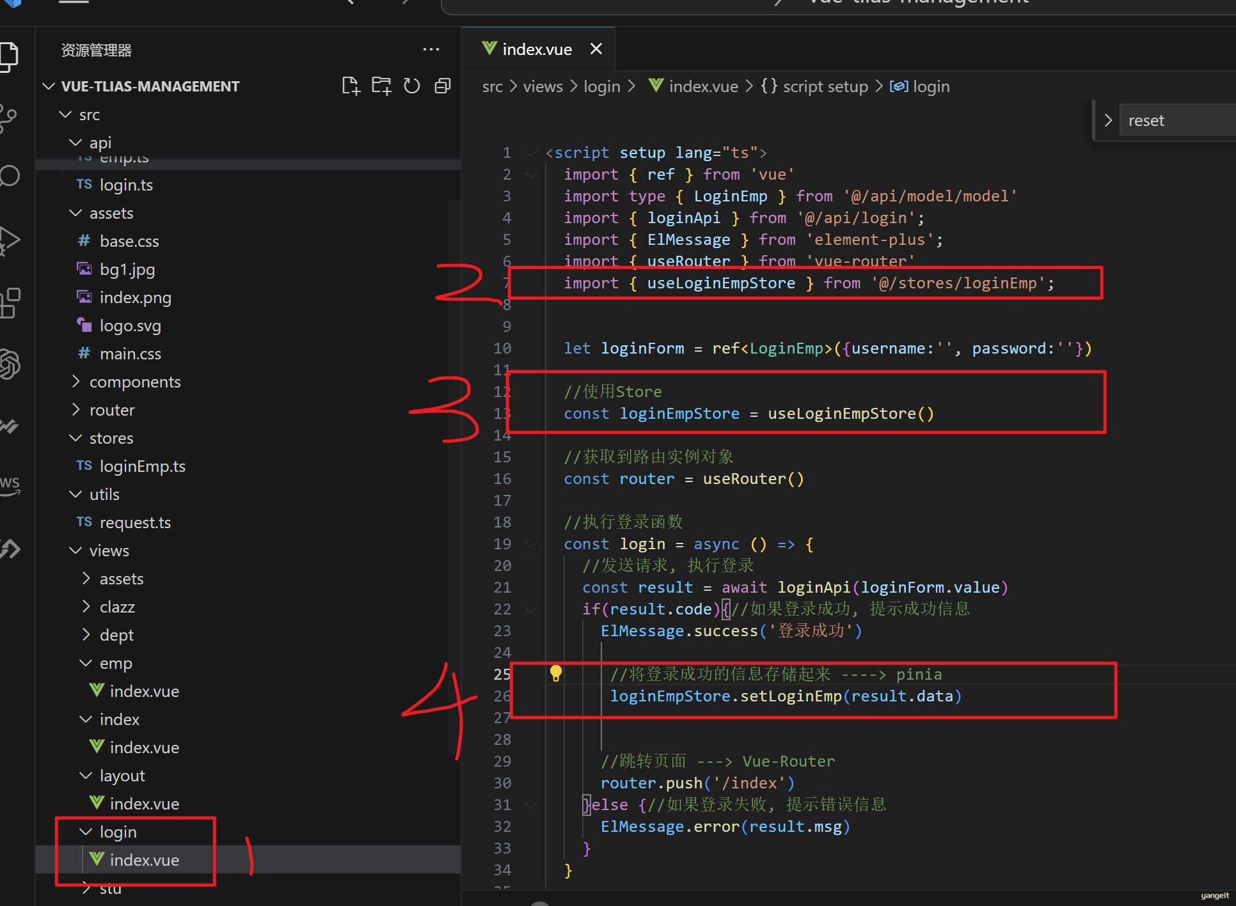The height and width of the screenshot is (906, 1236).
Task: Open Run and Debug view
Action: (x=9, y=241)
